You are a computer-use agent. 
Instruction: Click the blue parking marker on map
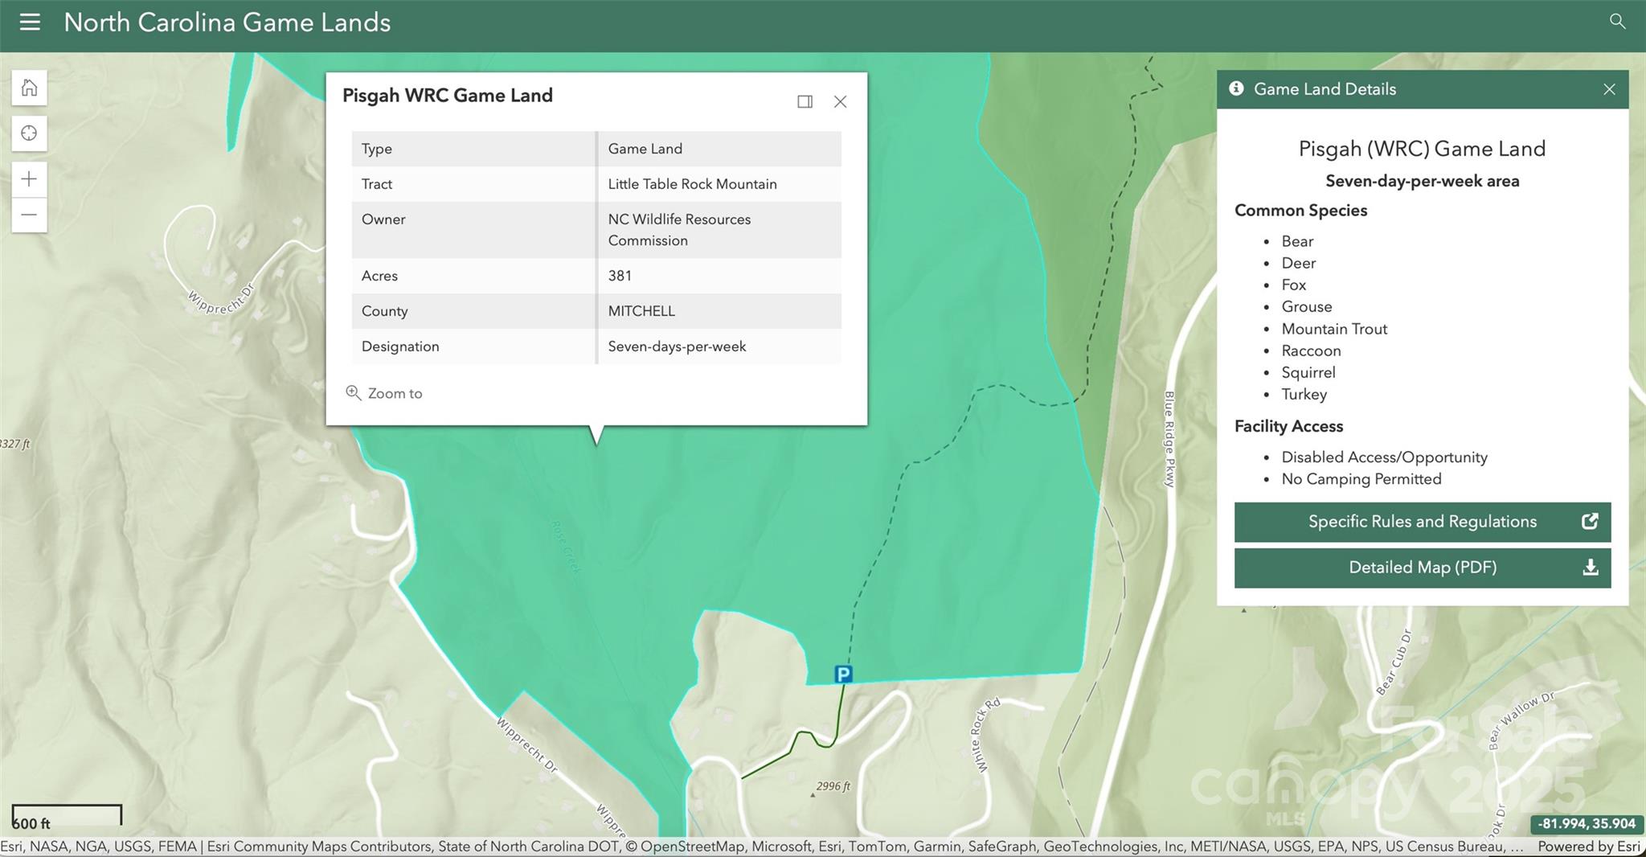[x=842, y=674]
